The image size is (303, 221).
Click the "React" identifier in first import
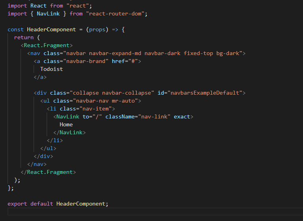click(x=38, y=6)
